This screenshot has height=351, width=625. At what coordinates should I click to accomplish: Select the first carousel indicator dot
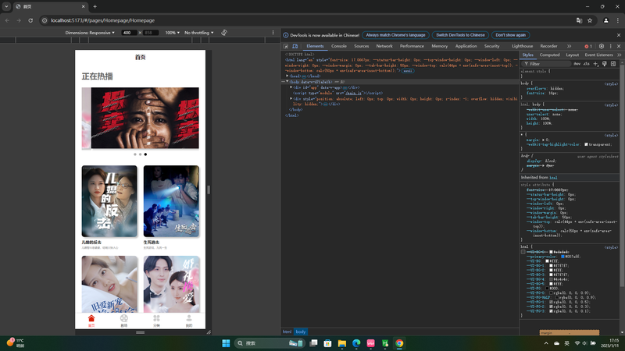pyautogui.click(x=134, y=154)
